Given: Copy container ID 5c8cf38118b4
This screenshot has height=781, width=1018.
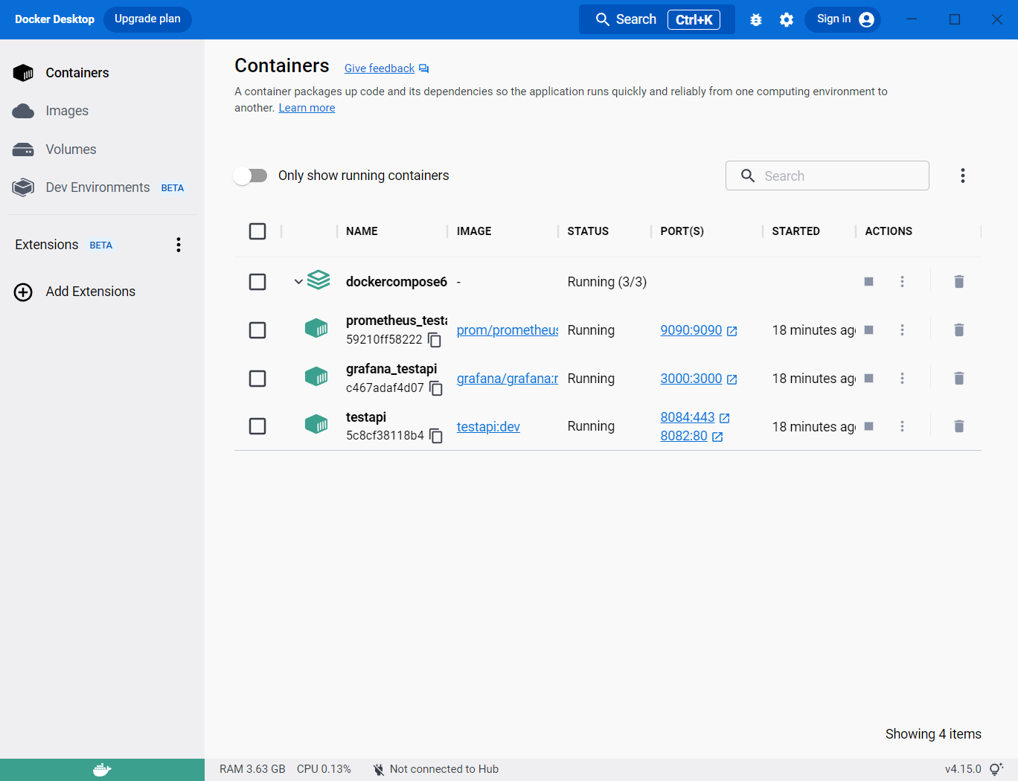Looking at the screenshot, I should (436, 436).
